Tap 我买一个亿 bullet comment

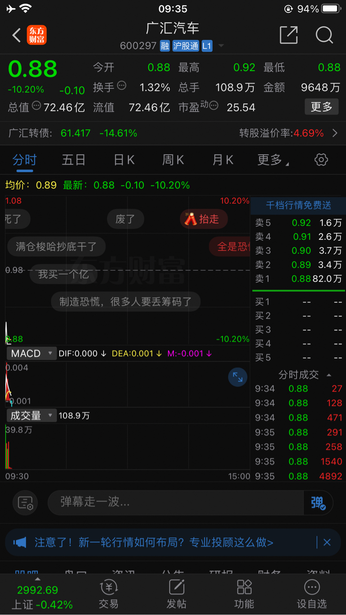point(63,274)
